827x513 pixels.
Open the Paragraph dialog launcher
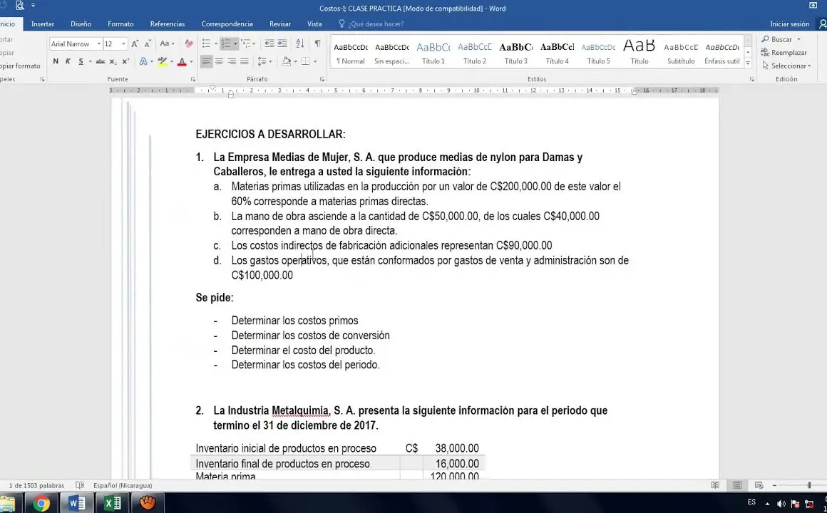322,79
